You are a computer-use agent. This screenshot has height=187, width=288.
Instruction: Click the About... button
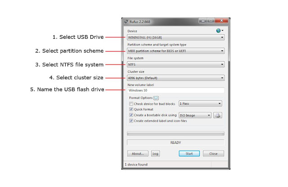point(138,154)
